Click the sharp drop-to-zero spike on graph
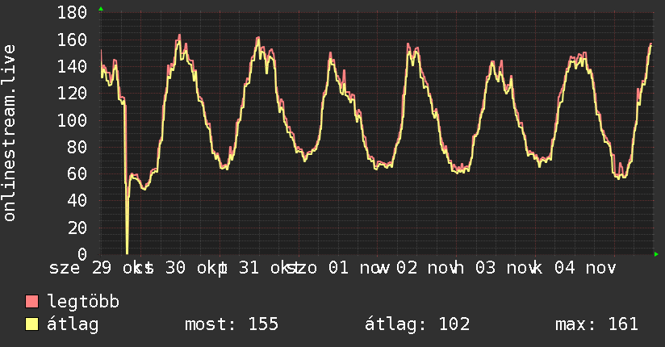Image resolution: width=665 pixels, height=347 pixels. [x=127, y=234]
